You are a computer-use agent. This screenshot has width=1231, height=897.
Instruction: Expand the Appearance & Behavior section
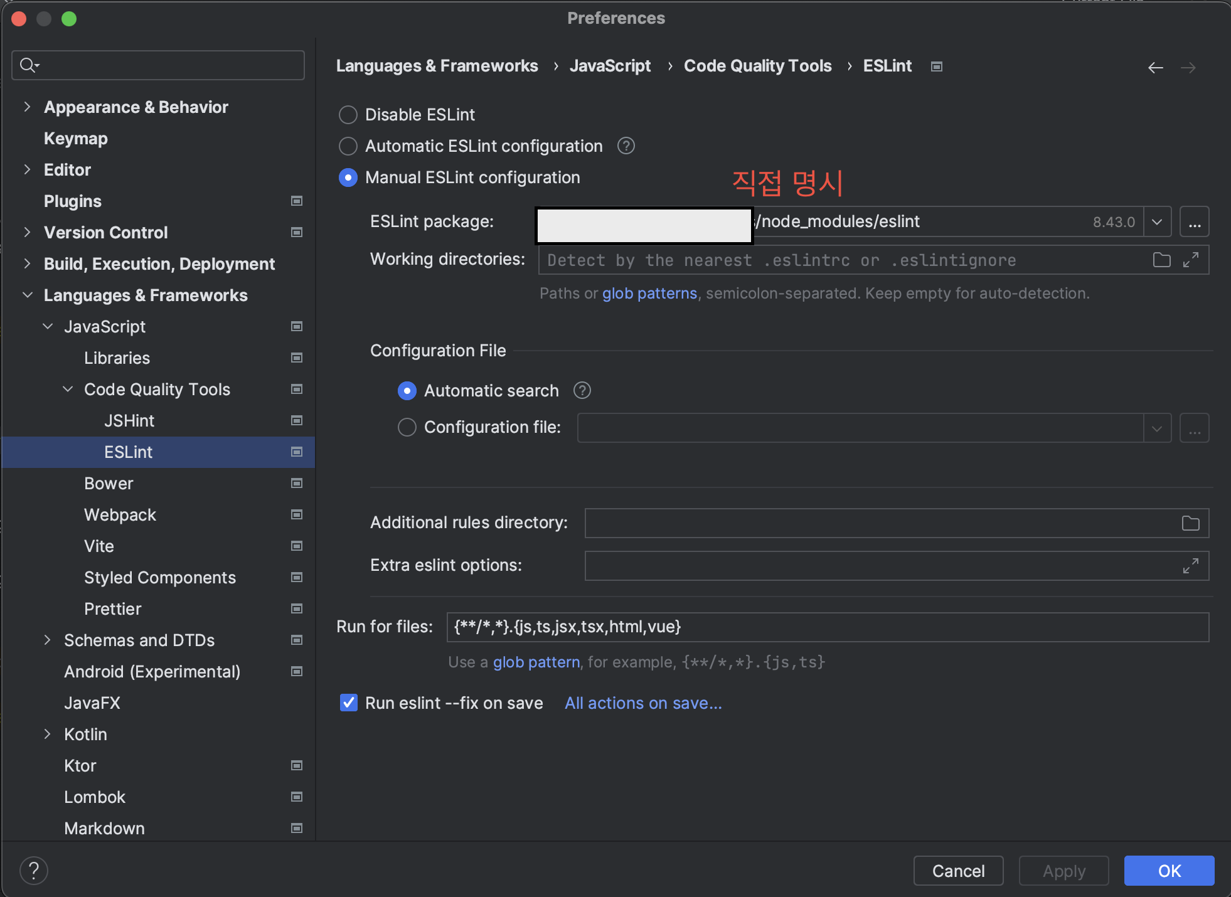tap(27, 107)
